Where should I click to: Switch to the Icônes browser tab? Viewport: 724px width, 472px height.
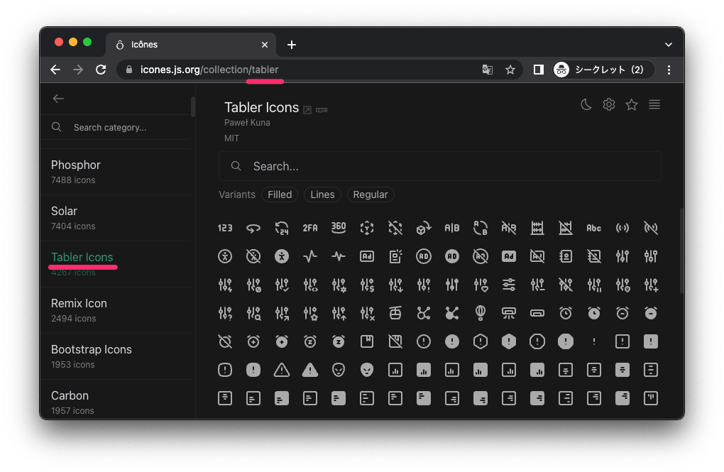[191, 45]
